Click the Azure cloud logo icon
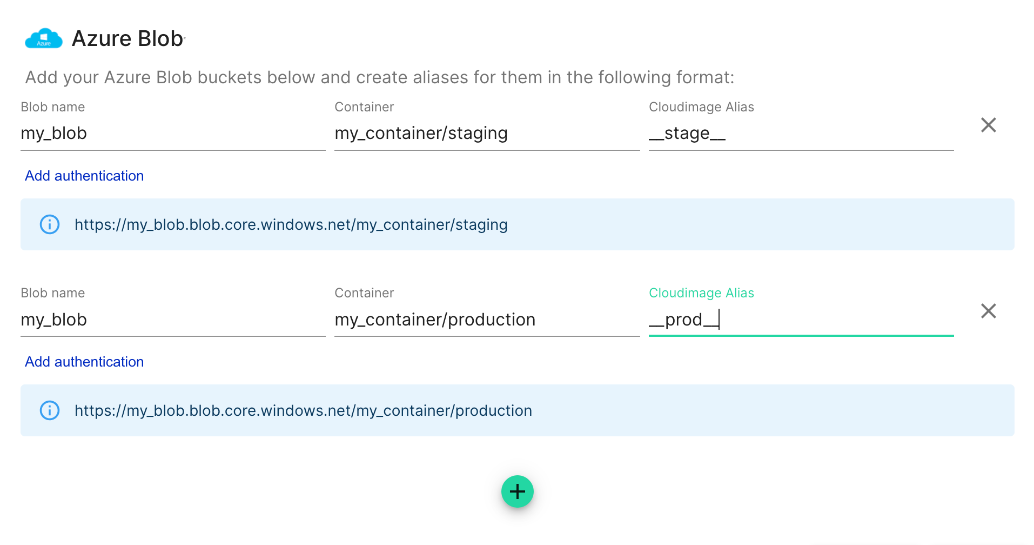This screenshot has height=545, width=1034. click(x=44, y=39)
